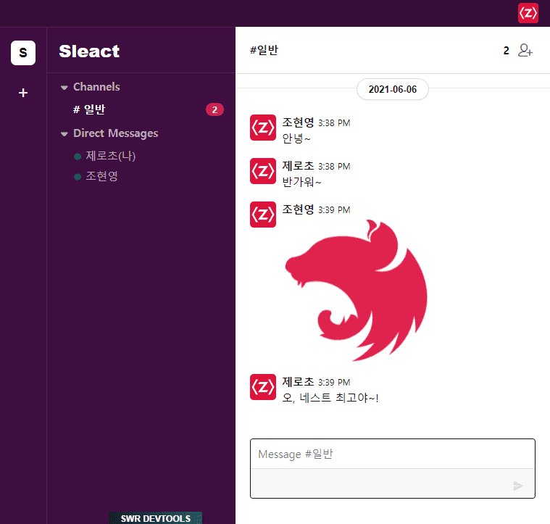Click the Channels section label

96,87
